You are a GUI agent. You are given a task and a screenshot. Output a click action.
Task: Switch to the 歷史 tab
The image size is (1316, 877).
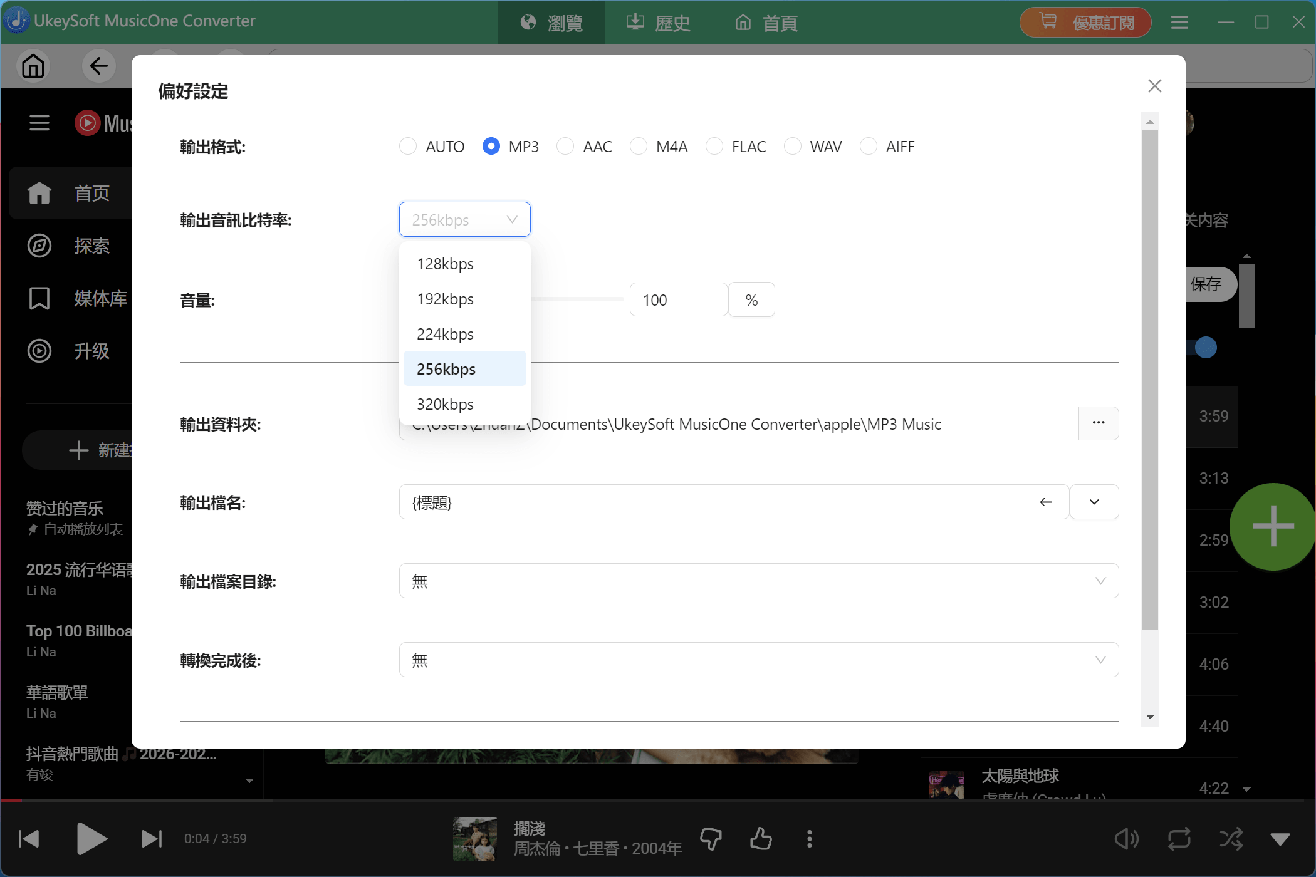coord(657,23)
